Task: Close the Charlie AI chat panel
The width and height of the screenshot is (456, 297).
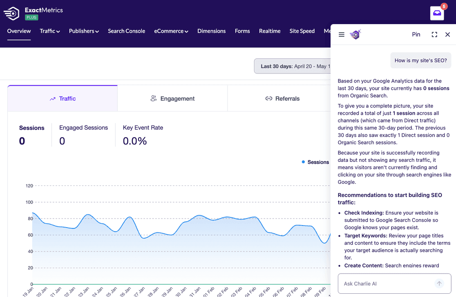Action: 447,35
